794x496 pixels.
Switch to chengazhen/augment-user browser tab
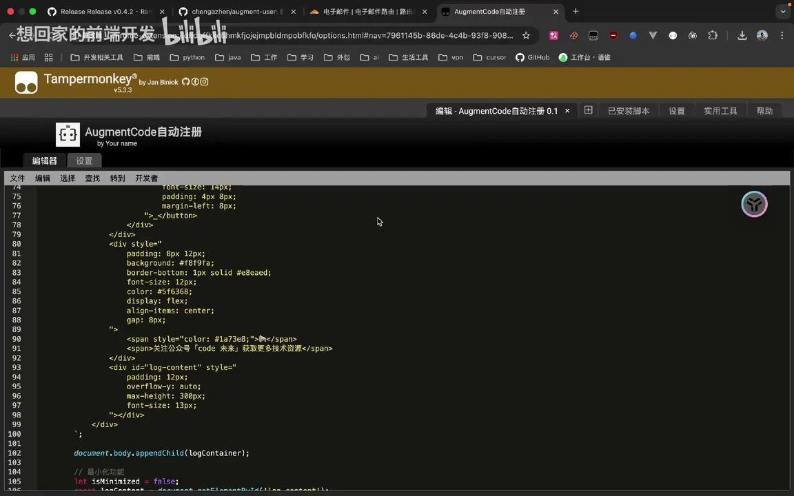(x=236, y=11)
